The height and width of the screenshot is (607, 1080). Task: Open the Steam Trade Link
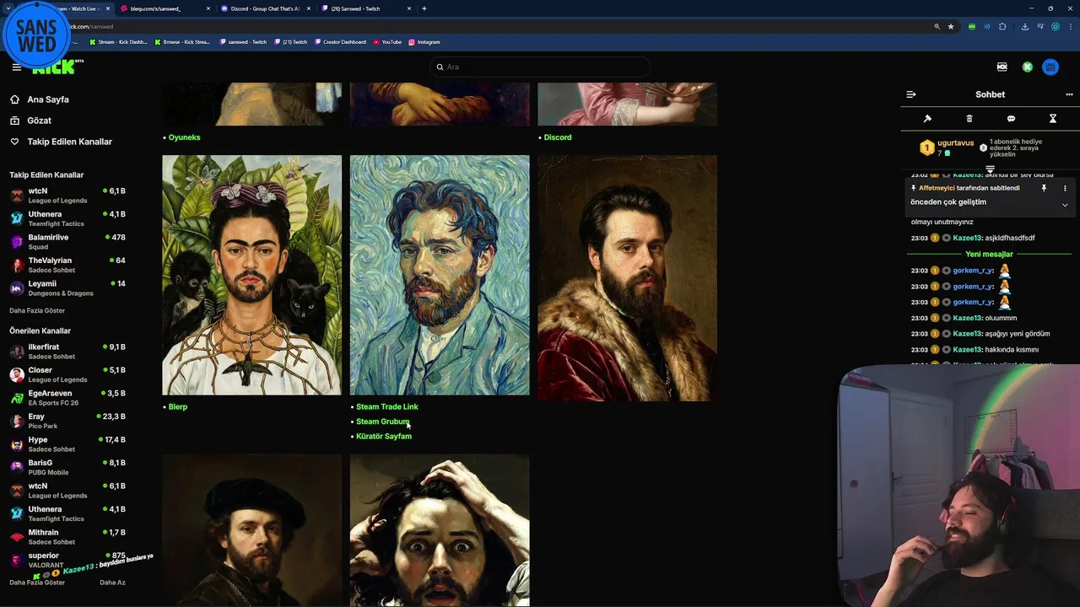pyautogui.click(x=387, y=406)
